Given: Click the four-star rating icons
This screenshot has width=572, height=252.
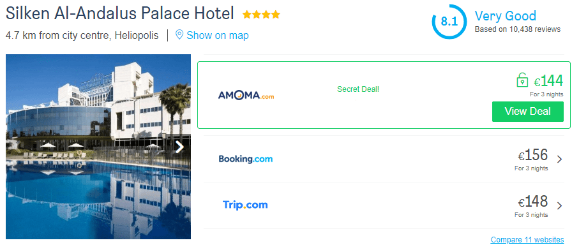Looking at the screenshot, I should tap(261, 15).
